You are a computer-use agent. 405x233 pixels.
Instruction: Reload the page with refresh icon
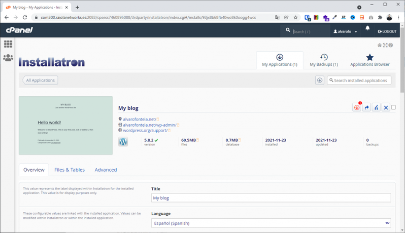click(x=25, y=17)
